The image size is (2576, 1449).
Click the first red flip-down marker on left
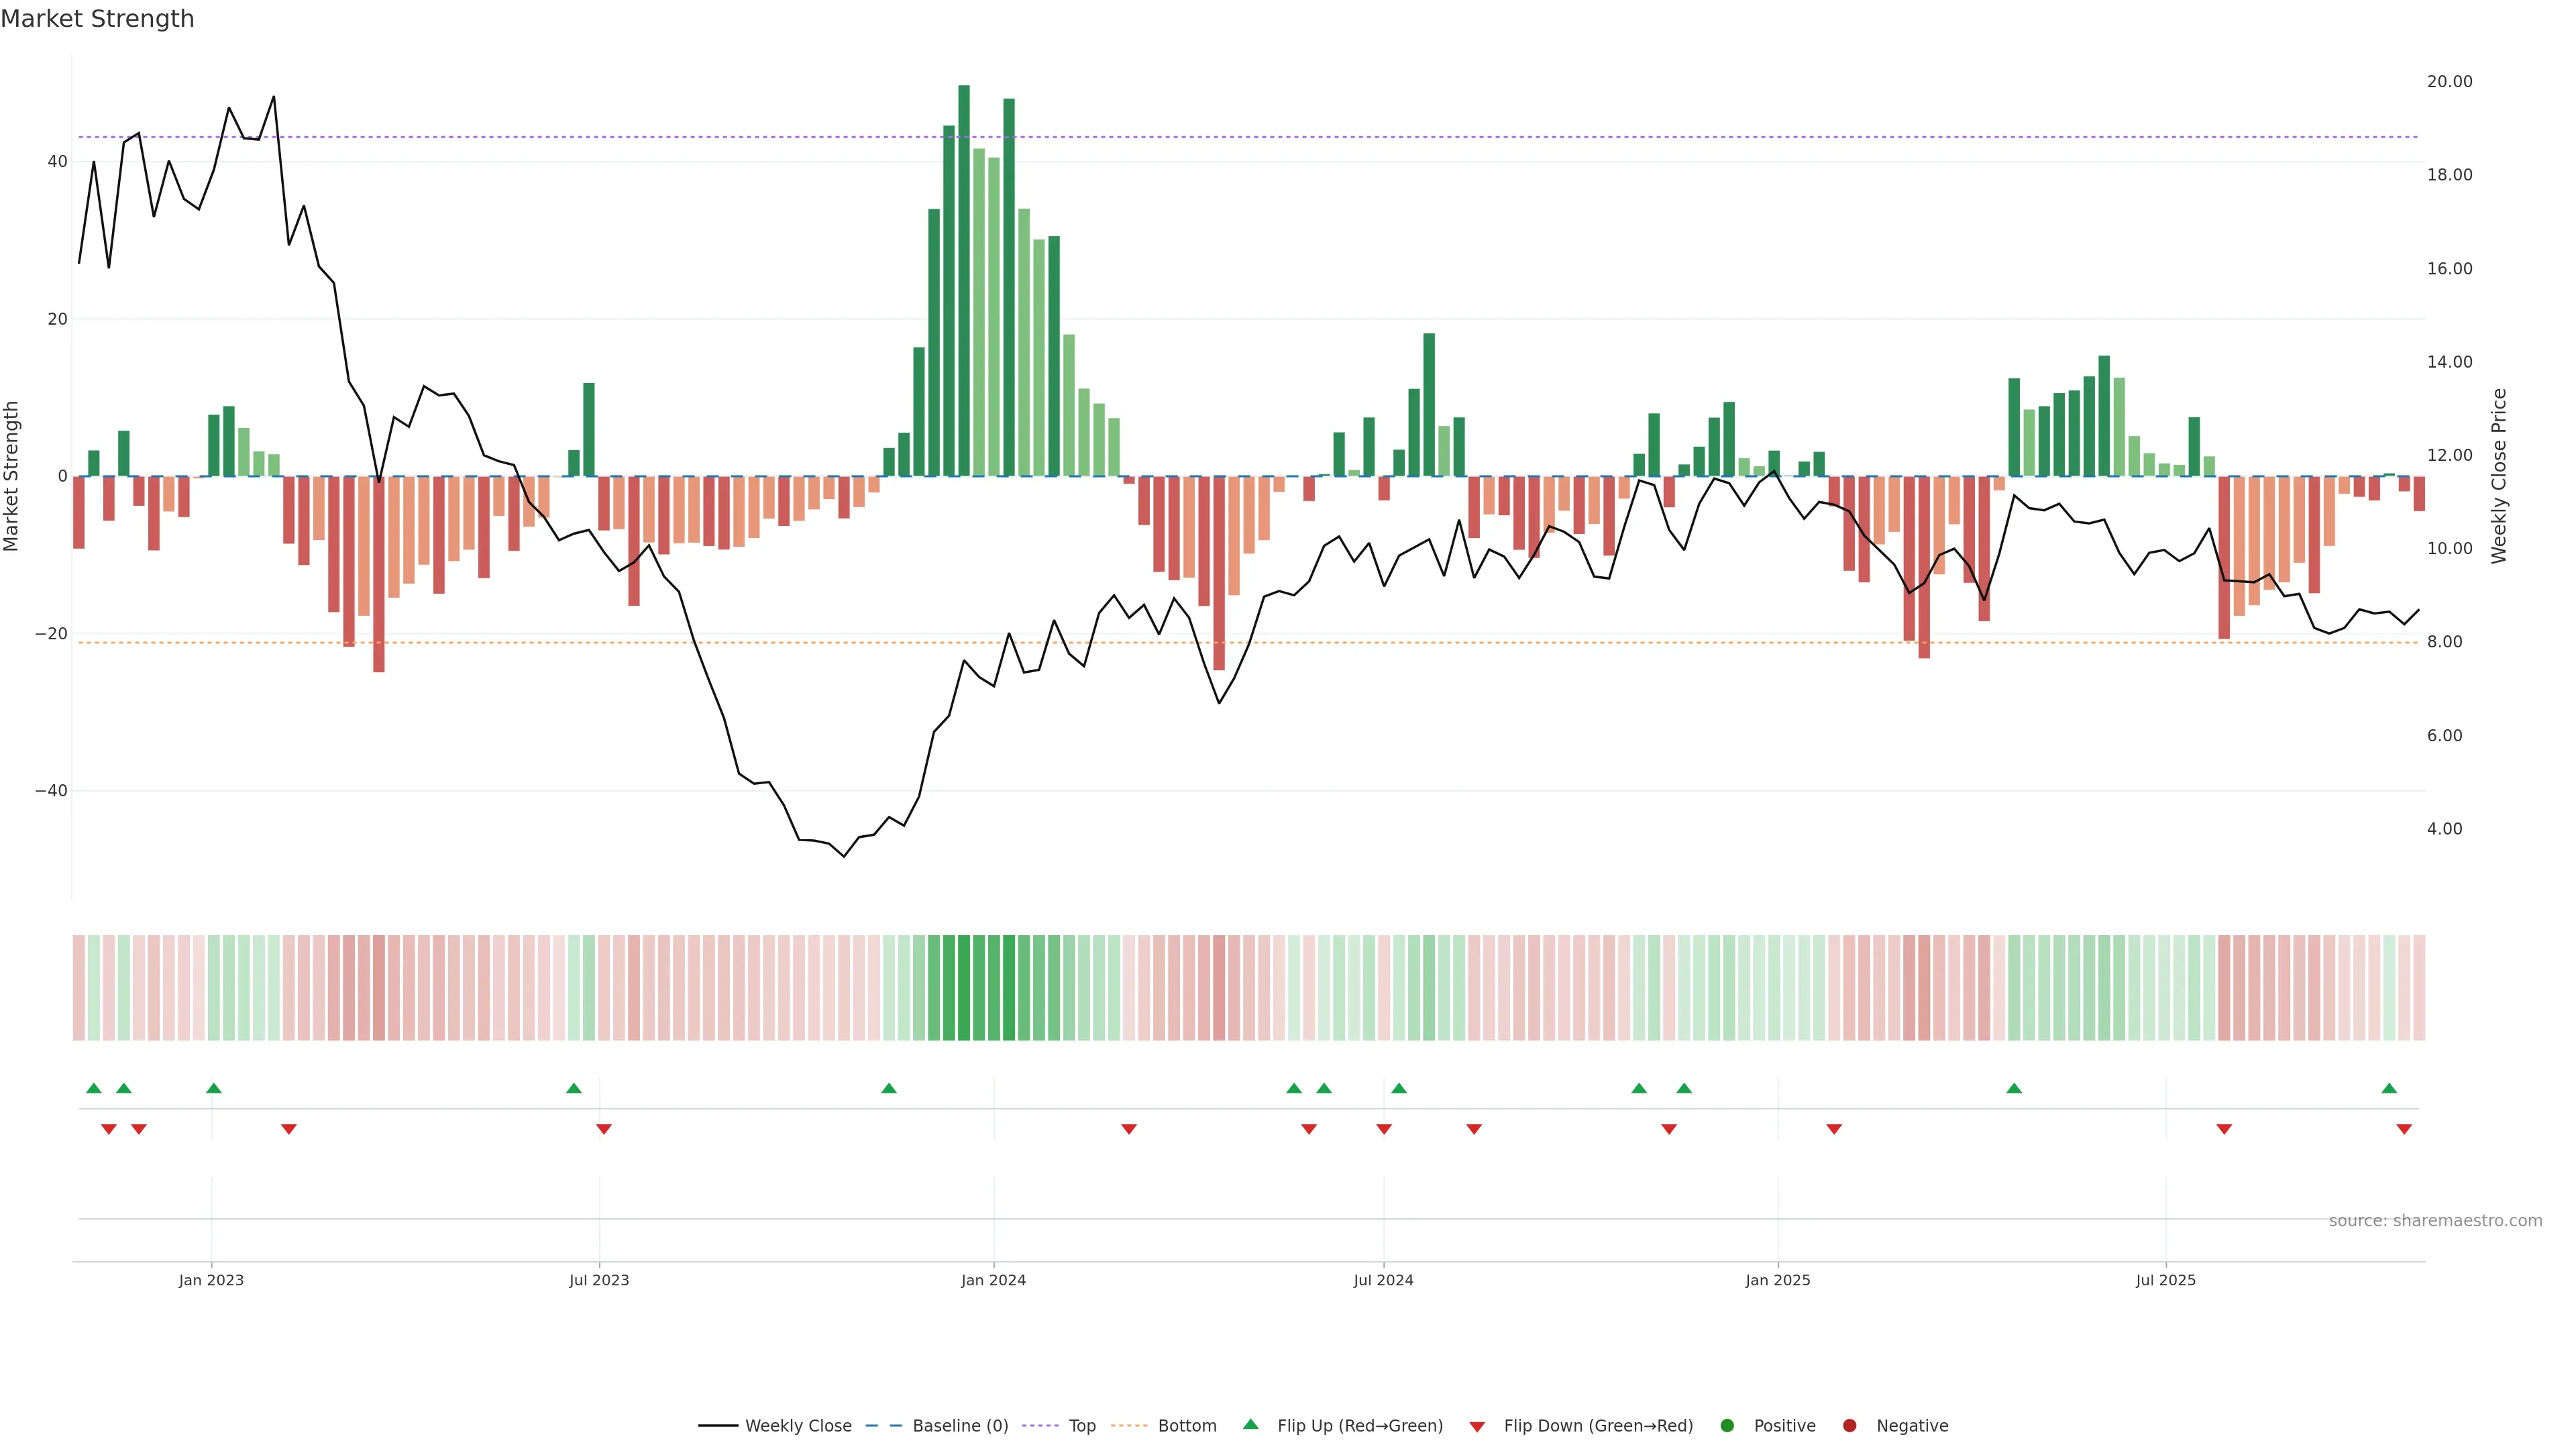109,1129
